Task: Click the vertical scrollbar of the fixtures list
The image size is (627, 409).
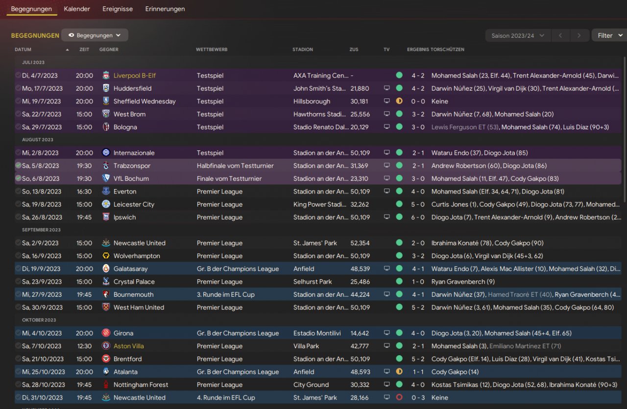Action: pyautogui.click(x=625, y=132)
